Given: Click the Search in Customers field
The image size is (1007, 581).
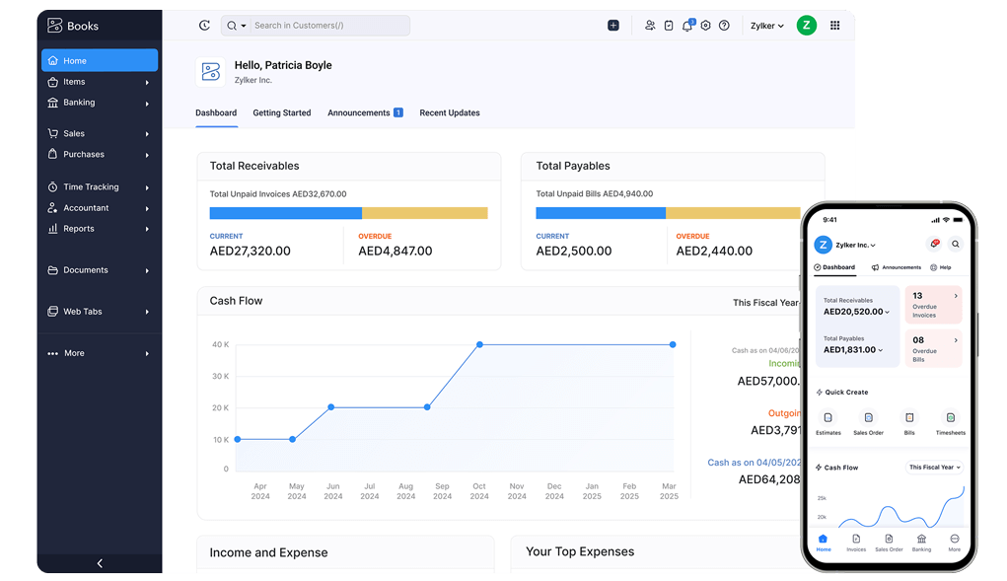Looking at the screenshot, I should click(325, 26).
